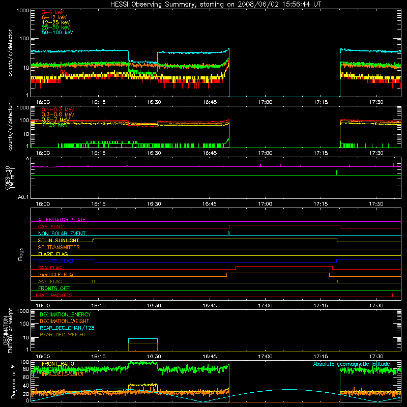Click the HESSI Observing Summary title text
This screenshot has height=407, width=407.
[x=216, y=5]
